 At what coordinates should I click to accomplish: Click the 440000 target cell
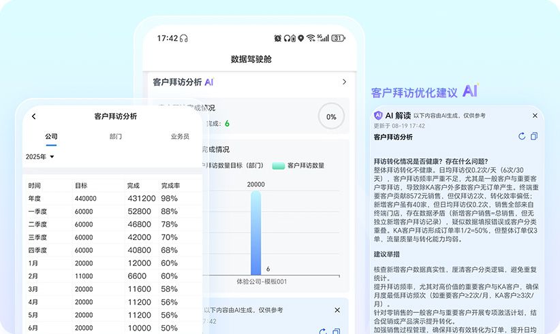[x=85, y=199]
